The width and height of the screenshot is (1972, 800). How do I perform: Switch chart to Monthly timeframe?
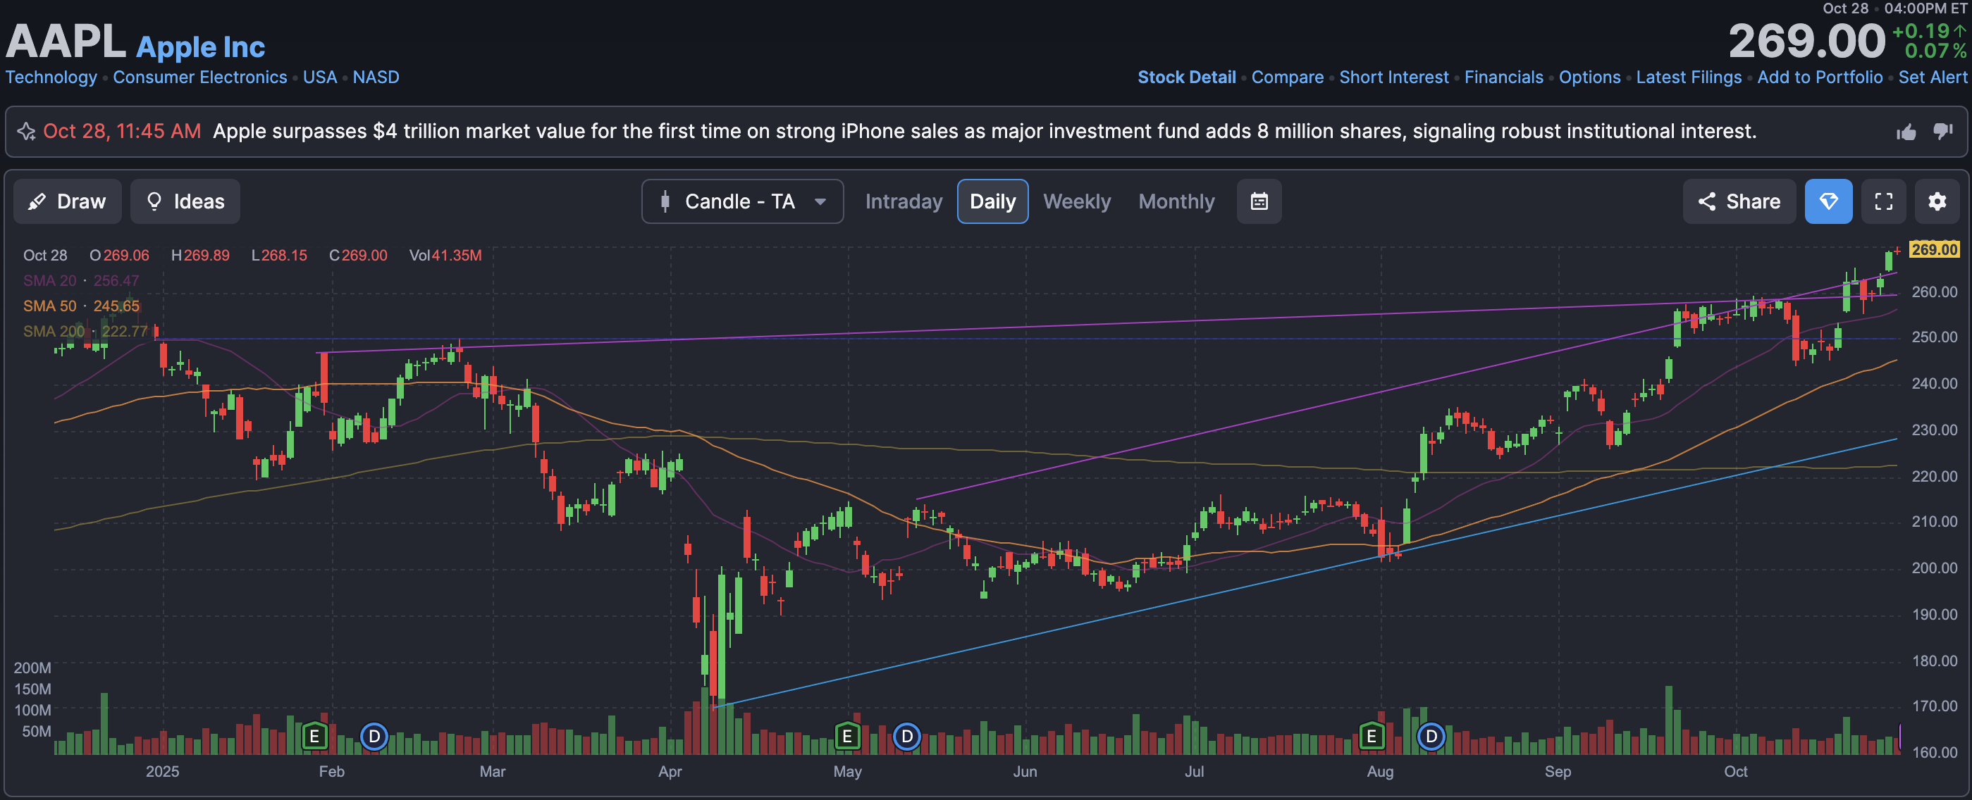(1176, 201)
